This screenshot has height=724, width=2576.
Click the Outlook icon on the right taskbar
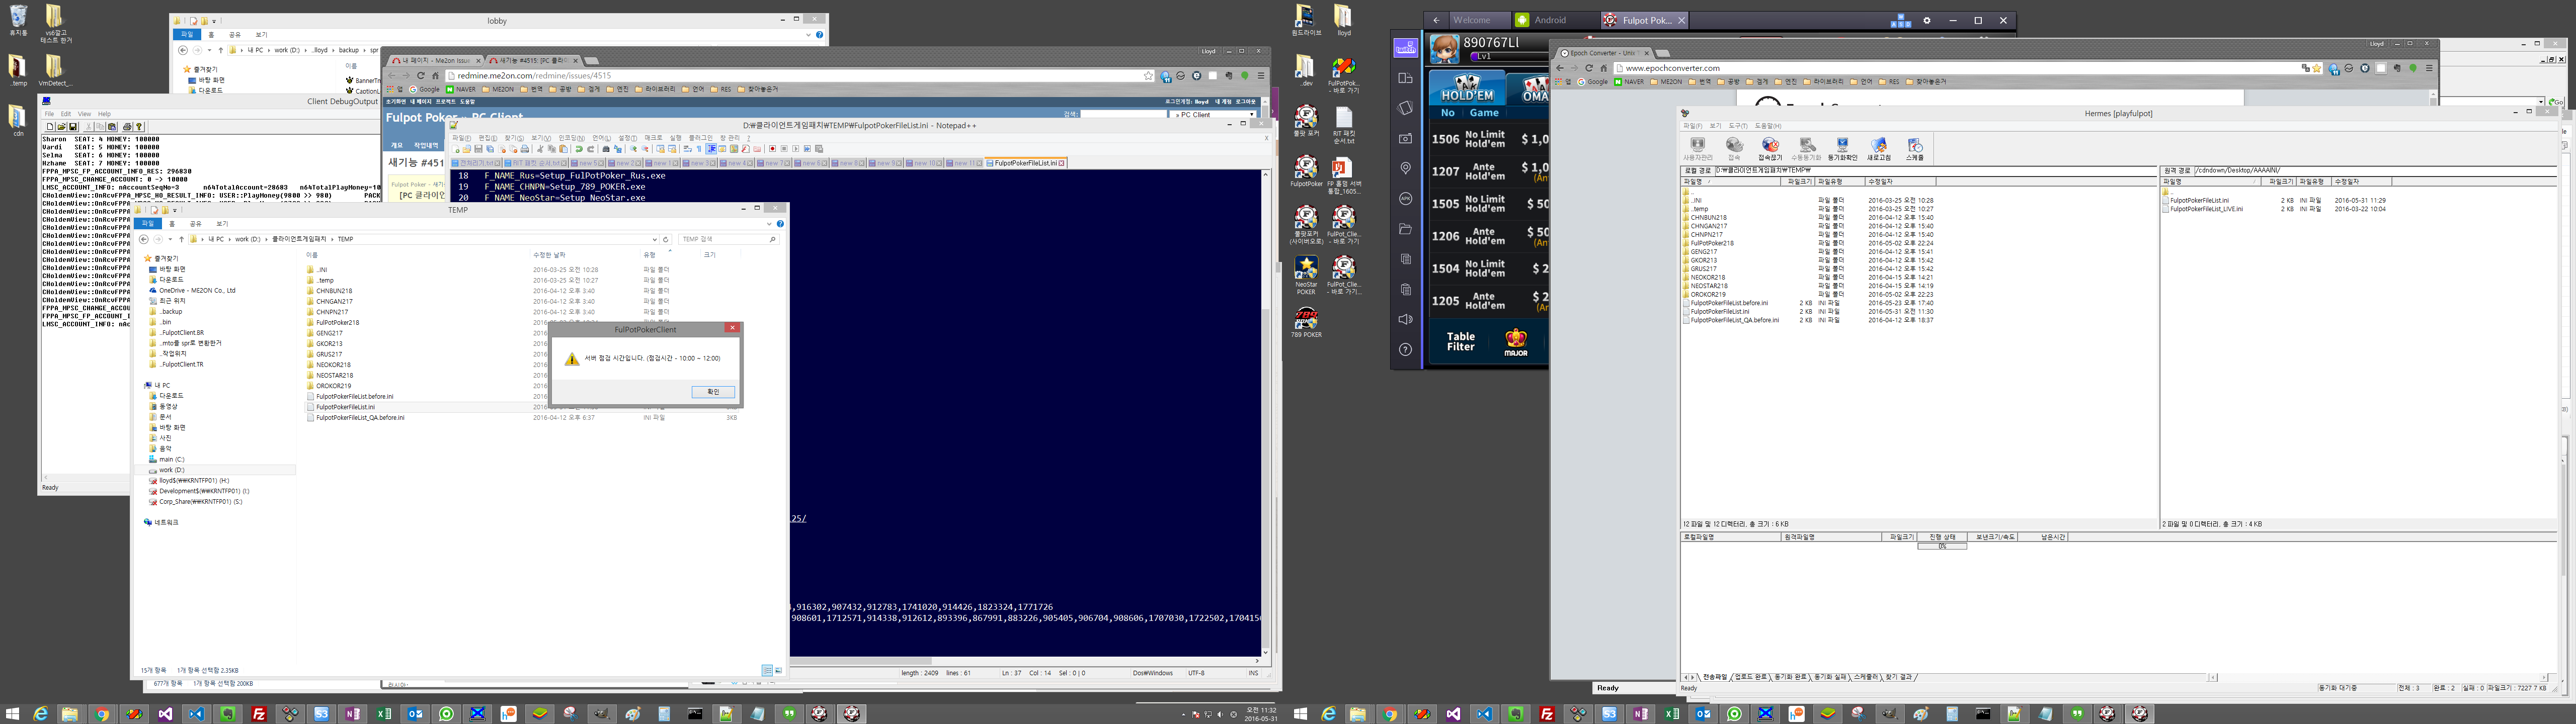[1703, 713]
